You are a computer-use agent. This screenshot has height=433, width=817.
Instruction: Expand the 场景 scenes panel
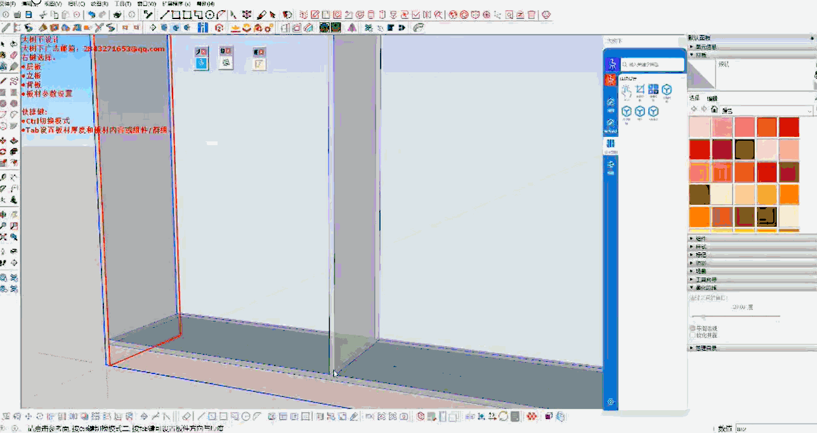[x=701, y=271]
